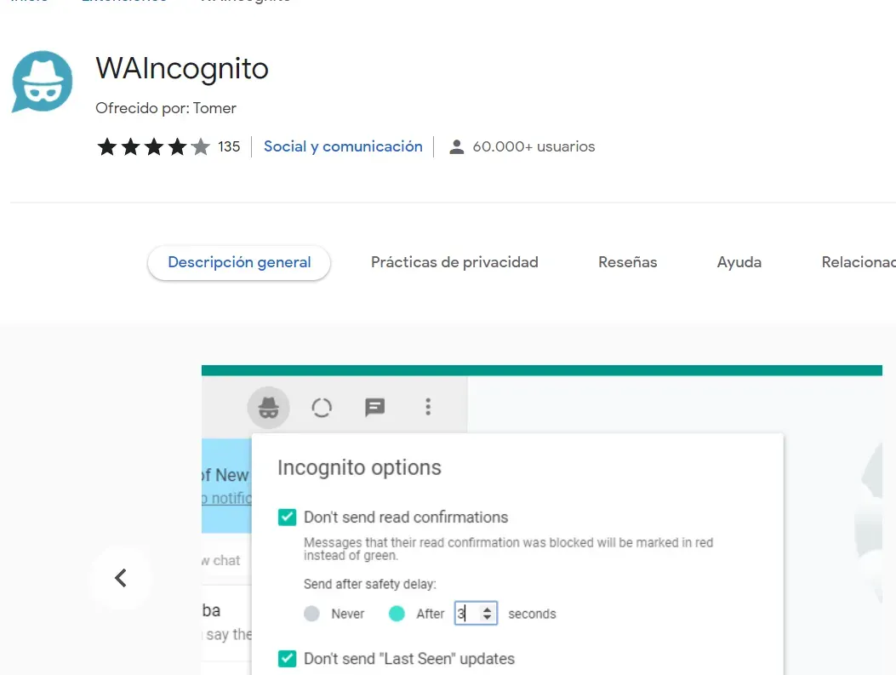
Task: Select the Descripción general tab
Action: [239, 262]
